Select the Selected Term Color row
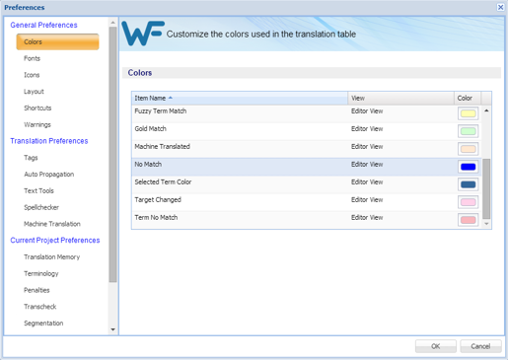 point(307,184)
